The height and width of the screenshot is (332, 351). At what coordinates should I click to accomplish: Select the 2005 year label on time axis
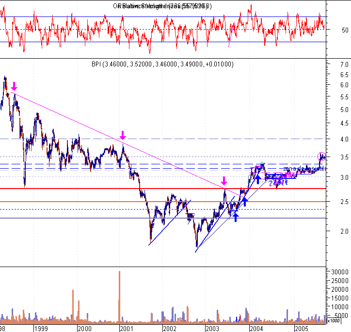(302, 329)
